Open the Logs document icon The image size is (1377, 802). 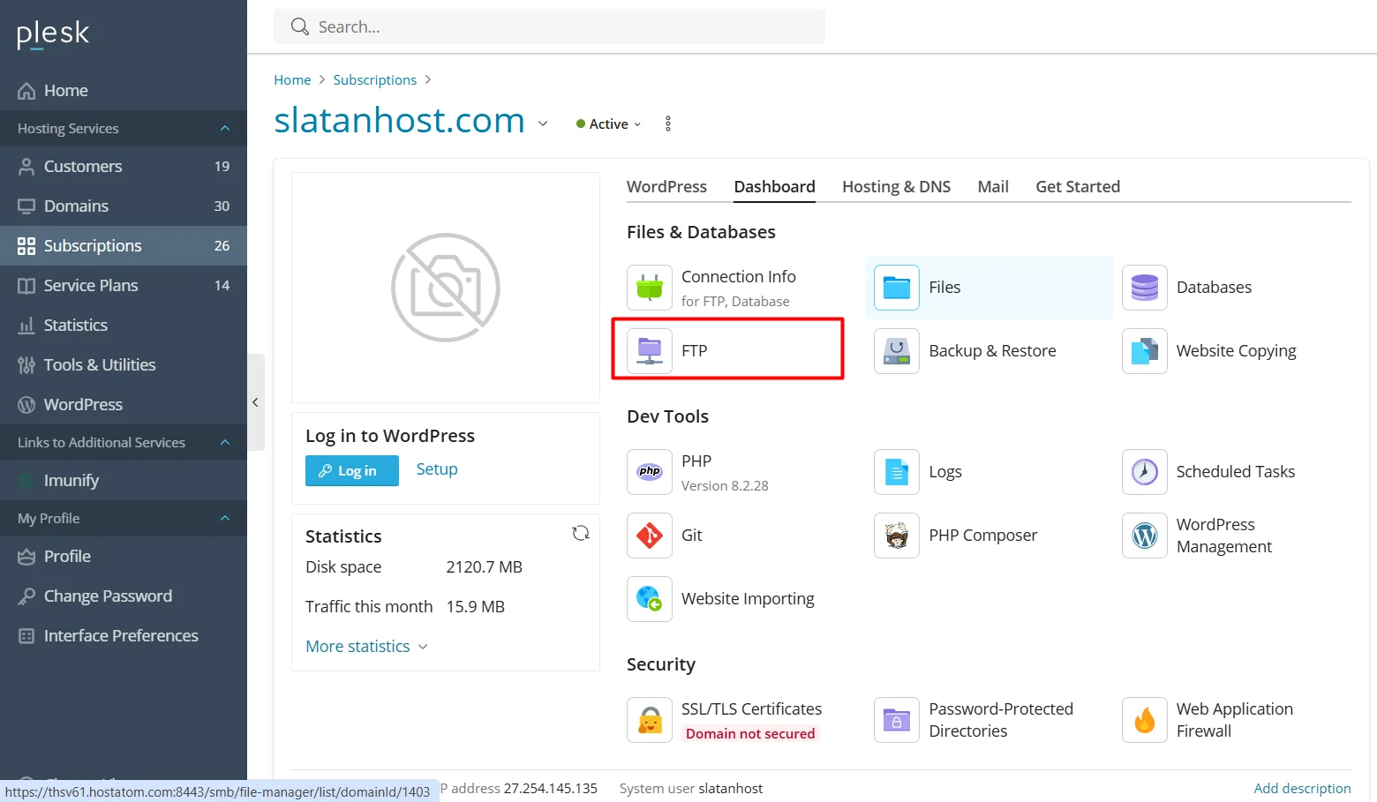pyautogui.click(x=897, y=472)
